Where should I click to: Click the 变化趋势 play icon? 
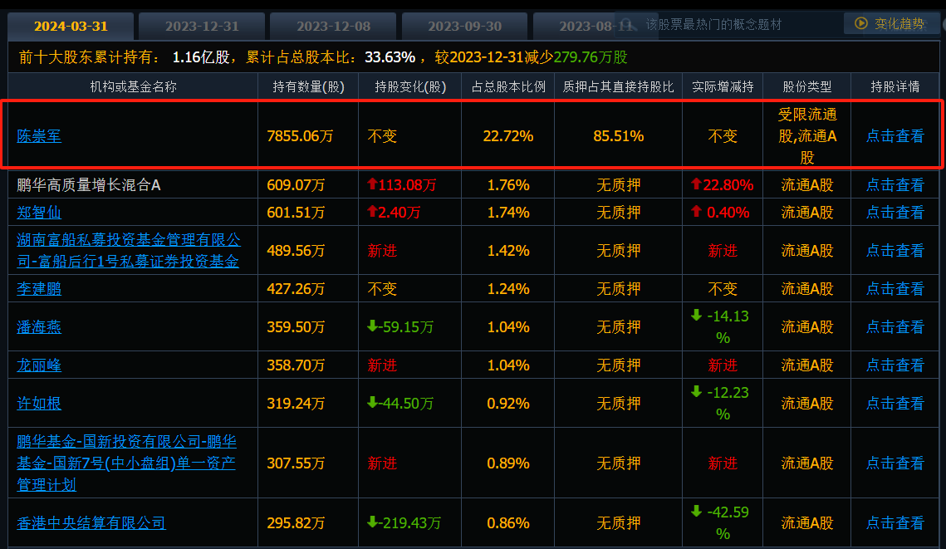(861, 23)
